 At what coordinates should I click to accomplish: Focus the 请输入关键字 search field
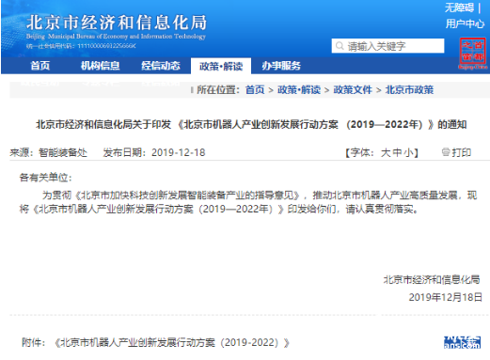click(x=387, y=46)
